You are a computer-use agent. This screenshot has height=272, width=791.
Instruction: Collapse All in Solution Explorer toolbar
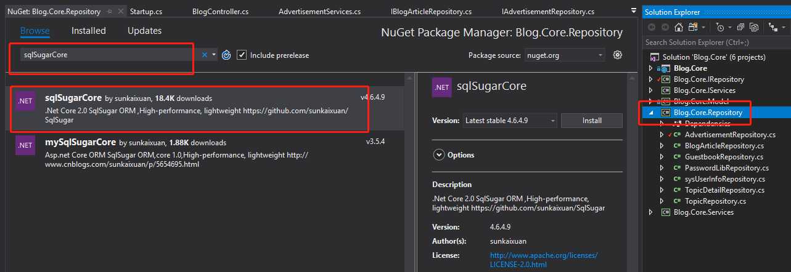(x=740, y=27)
